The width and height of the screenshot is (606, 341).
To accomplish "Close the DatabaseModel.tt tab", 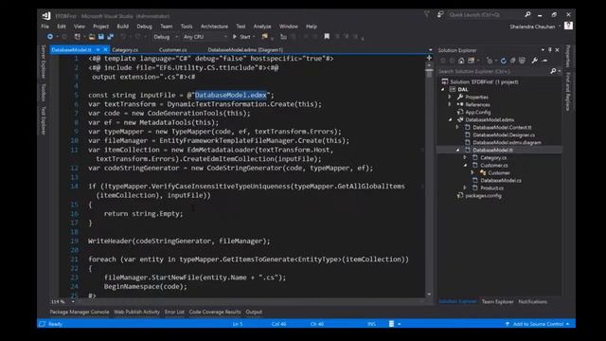I will click(105, 50).
